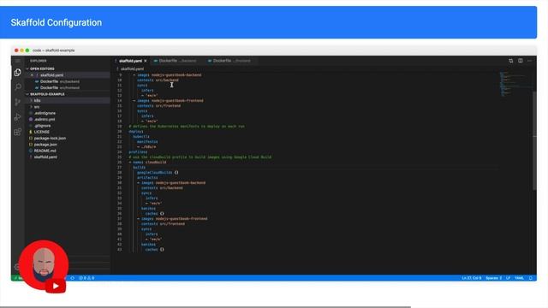Select skaffold.yaml in Open Editors
The height and width of the screenshot is (308, 548).
(x=68, y=75)
